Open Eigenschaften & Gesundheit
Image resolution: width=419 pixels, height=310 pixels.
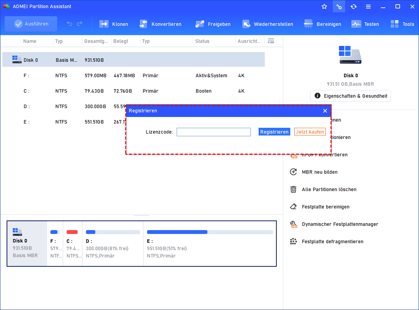(351, 96)
